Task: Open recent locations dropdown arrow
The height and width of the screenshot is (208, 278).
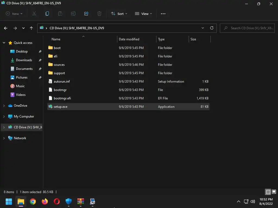Action: point(23,28)
